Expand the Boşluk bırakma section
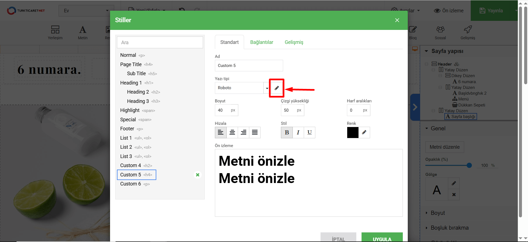 tap(449, 228)
